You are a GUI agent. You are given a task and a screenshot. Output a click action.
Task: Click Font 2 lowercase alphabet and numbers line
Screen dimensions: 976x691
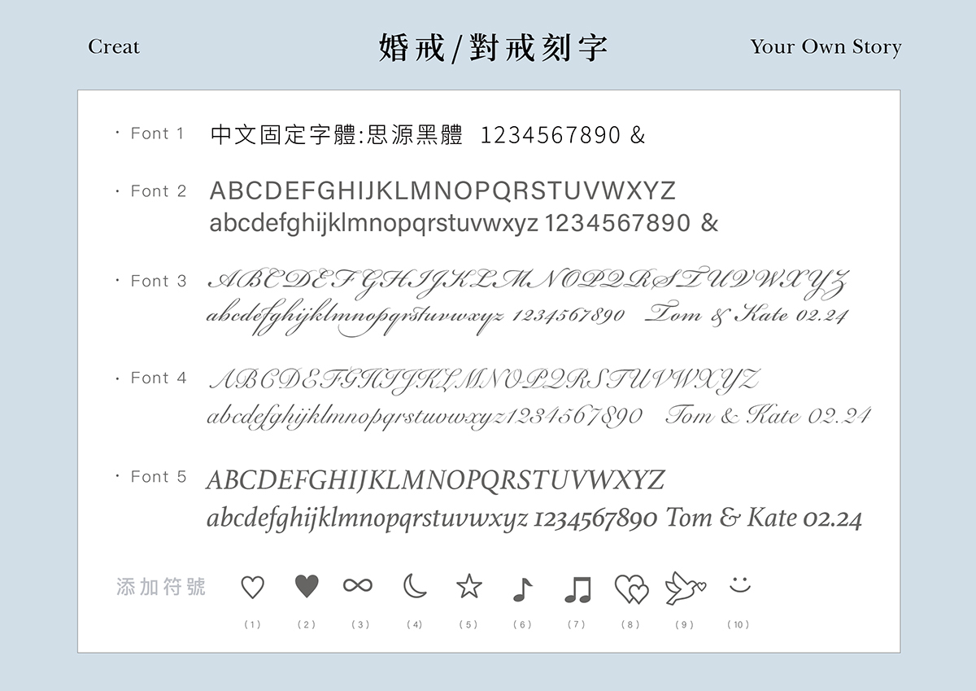(464, 223)
